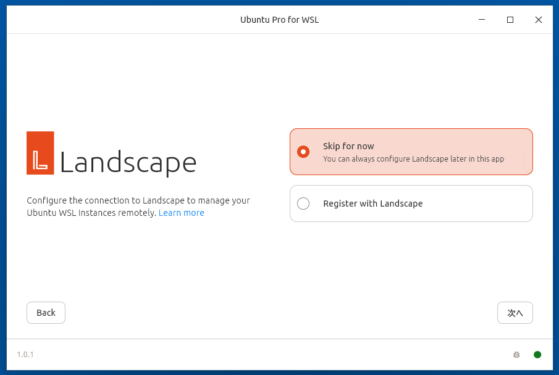
Task: Open the bug report icon
Action: [516, 355]
